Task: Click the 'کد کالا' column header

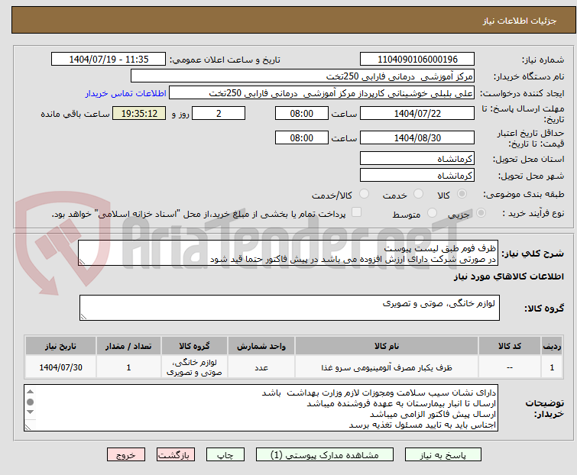Action: click(x=509, y=346)
